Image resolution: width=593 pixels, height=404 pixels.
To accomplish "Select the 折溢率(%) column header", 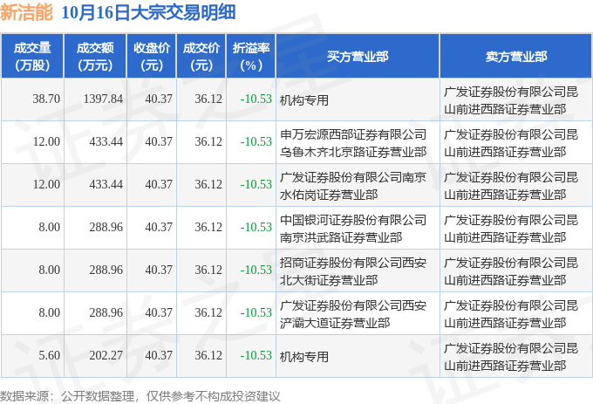I will [251, 57].
